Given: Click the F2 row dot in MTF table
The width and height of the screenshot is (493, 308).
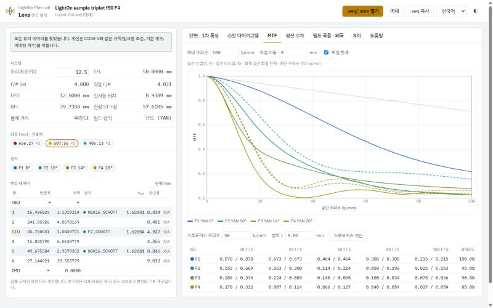Looking at the screenshot, I should click(192, 269).
